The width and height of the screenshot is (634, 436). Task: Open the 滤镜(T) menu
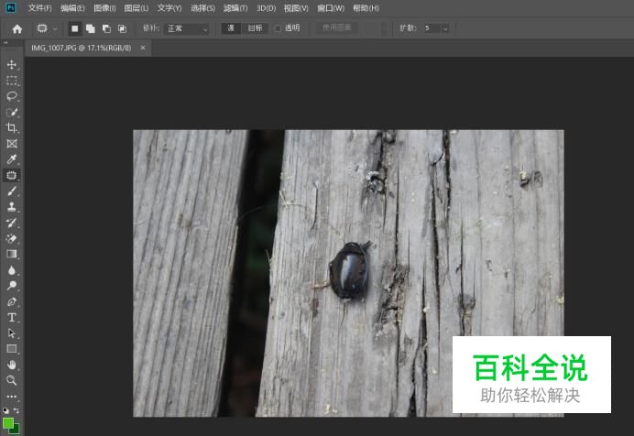pos(235,7)
